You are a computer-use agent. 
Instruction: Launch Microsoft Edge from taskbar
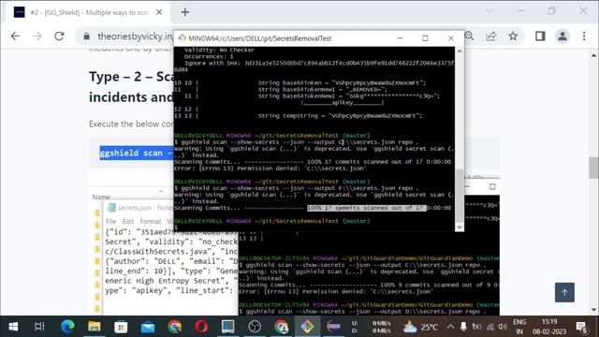click(x=68, y=327)
